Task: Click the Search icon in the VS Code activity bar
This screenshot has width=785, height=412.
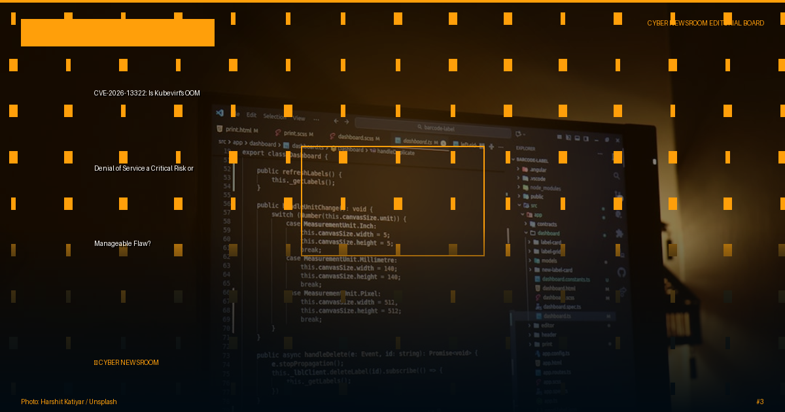Action: click(x=617, y=175)
